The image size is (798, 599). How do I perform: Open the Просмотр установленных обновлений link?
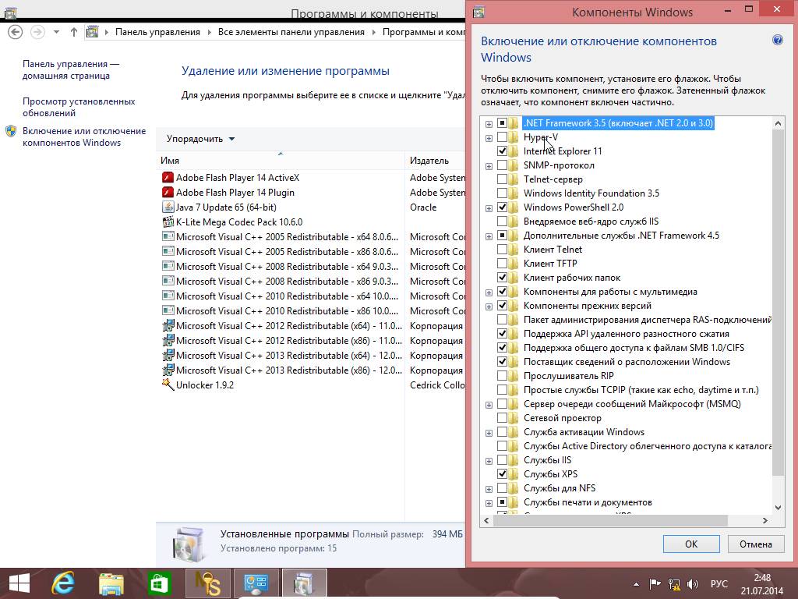click(x=78, y=107)
